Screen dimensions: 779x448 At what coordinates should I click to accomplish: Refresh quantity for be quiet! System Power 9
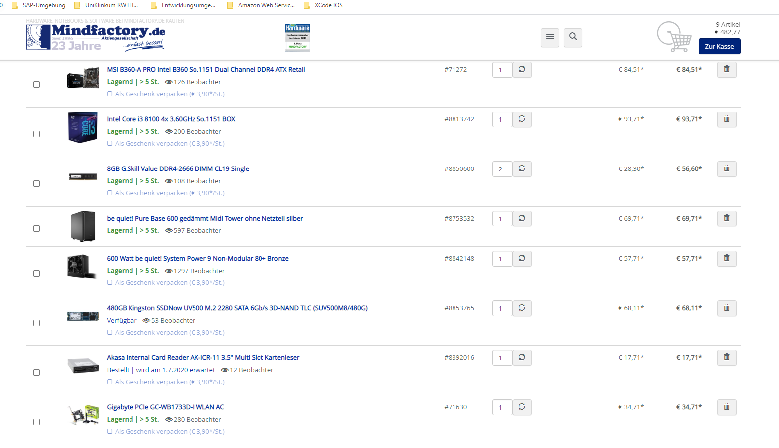[522, 259]
